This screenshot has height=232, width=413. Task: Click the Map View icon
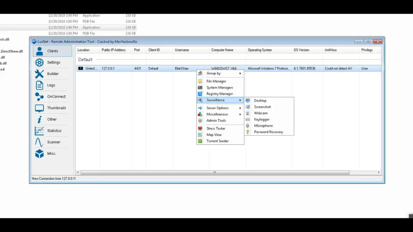pyautogui.click(x=200, y=135)
